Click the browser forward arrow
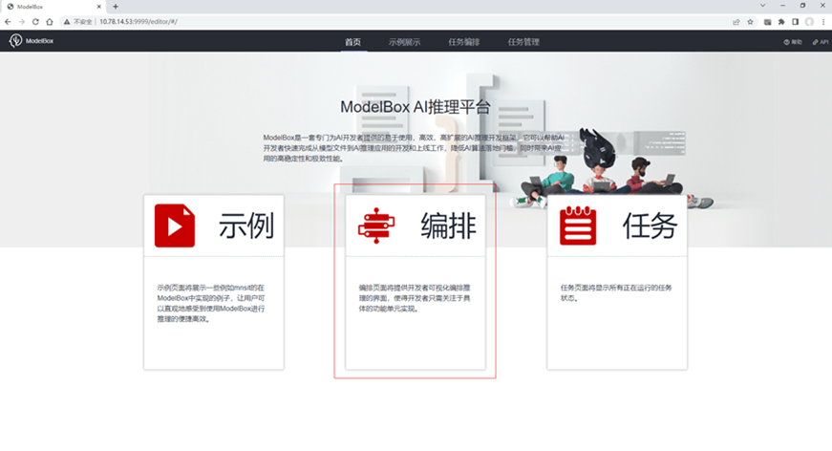The height and width of the screenshot is (451, 832). (21, 22)
